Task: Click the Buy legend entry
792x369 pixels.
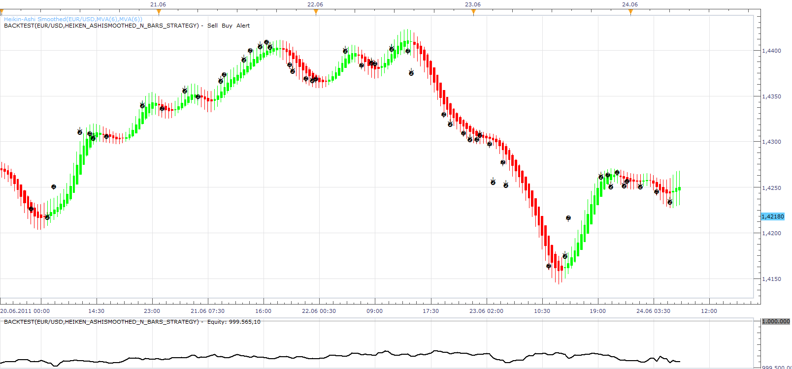Action: tap(227, 26)
